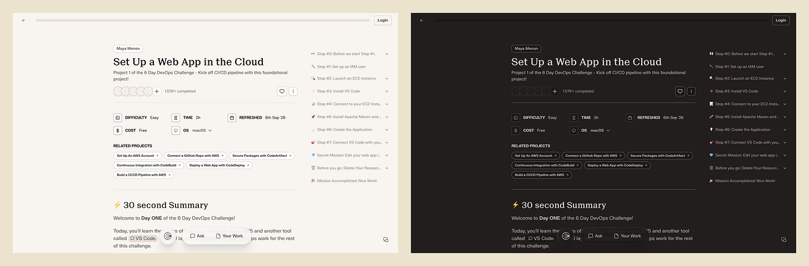
Task: Expand the Step #2 chevron in light-theme sidebar
Action: point(387,79)
